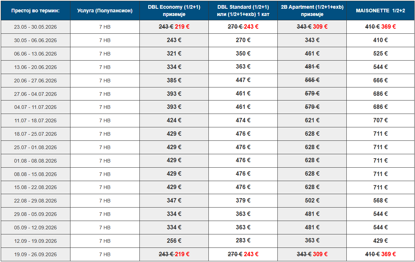Select the 707 € Maisonette price
415x262 pixels.
click(x=381, y=120)
